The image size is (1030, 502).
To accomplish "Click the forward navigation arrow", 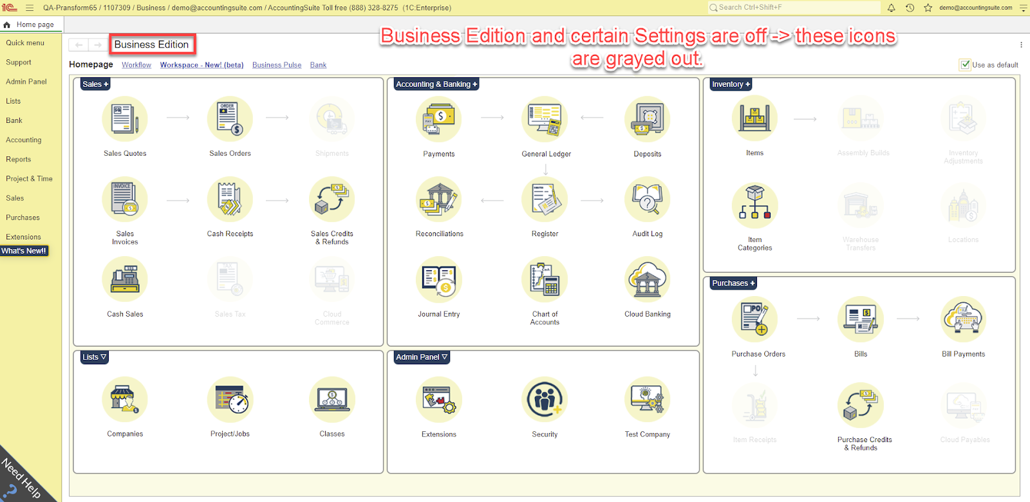I will click(97, 45).
